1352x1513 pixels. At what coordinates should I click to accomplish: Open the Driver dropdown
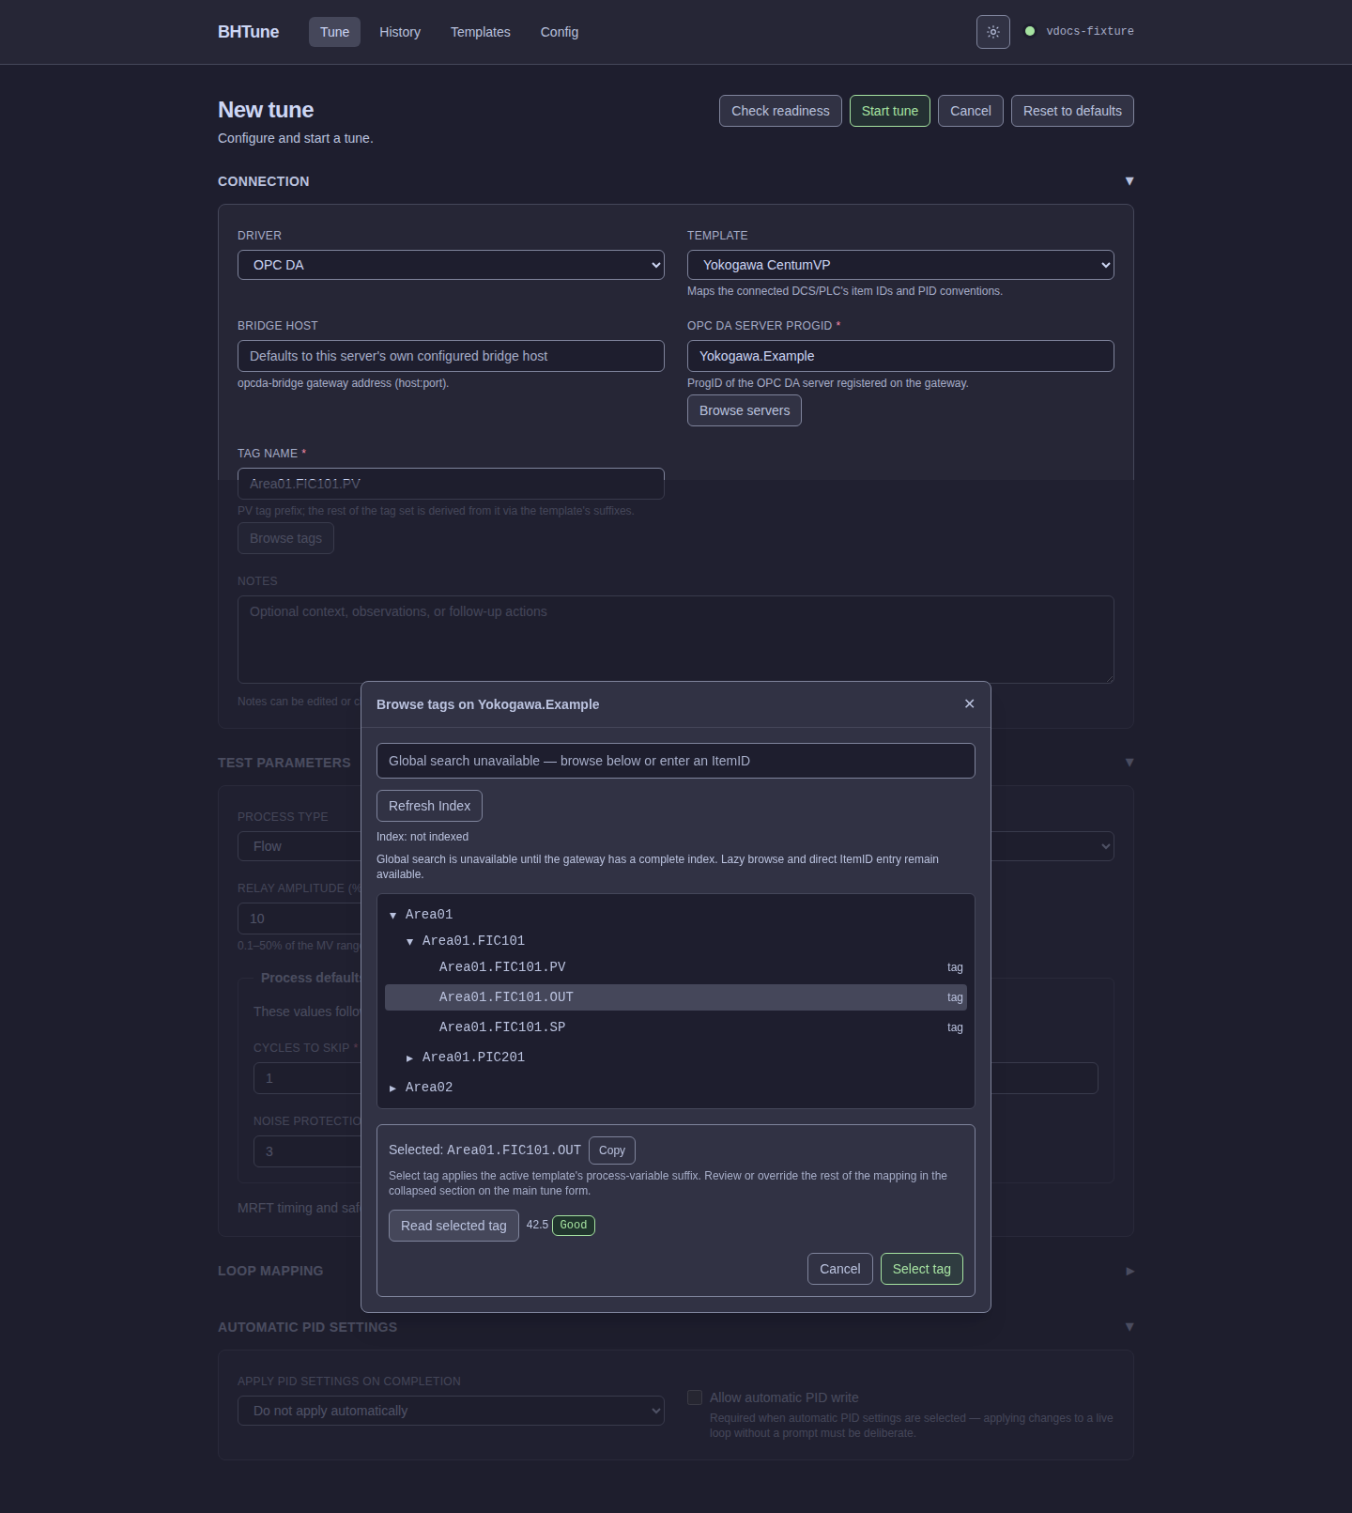[x=451, y=265]
